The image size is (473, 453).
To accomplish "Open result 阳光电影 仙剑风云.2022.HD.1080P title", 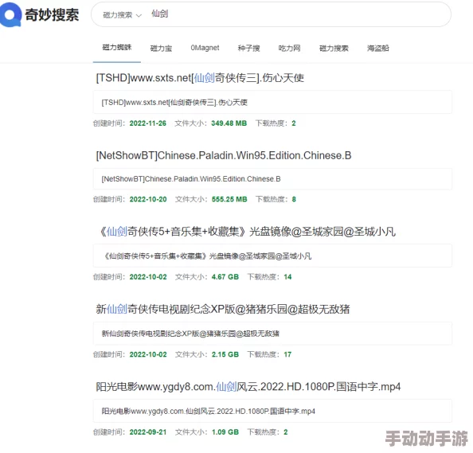I will pos(248,387).
